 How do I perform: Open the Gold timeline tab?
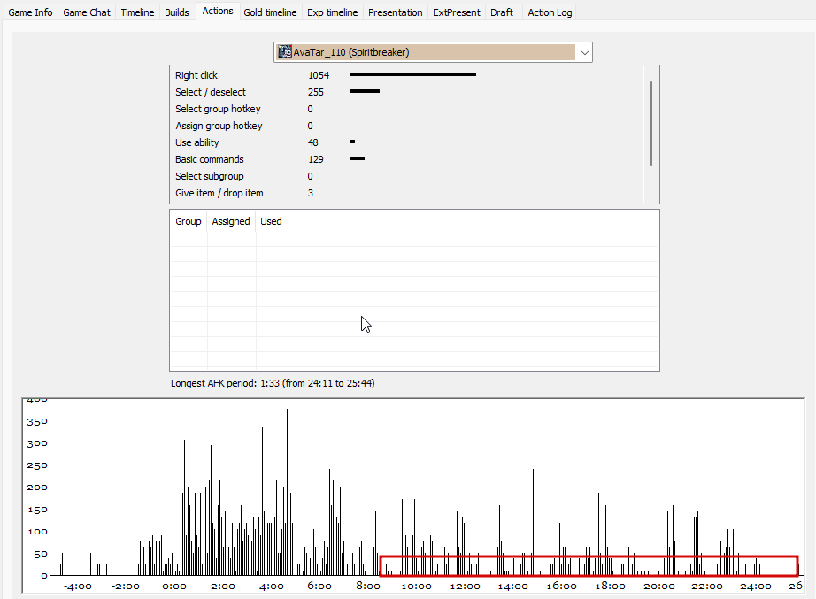pyautogui.click(x=270, y=12)
